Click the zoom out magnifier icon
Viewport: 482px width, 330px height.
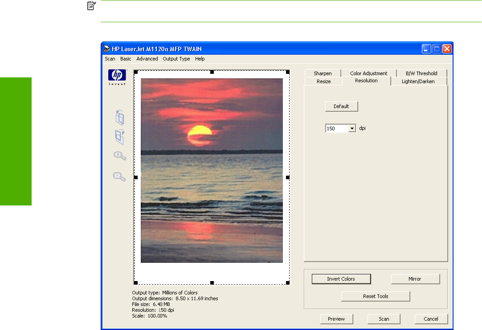(x=119, y=177)
